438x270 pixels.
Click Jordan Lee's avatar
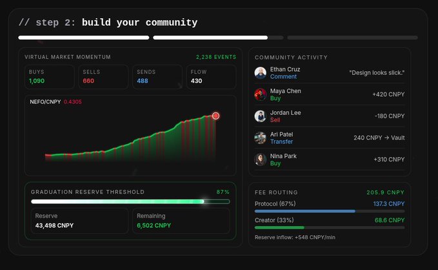pos(261,116)
